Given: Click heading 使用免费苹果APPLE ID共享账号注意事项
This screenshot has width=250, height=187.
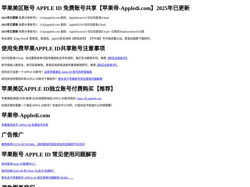Looking at the screenshot, I should 53,48.
